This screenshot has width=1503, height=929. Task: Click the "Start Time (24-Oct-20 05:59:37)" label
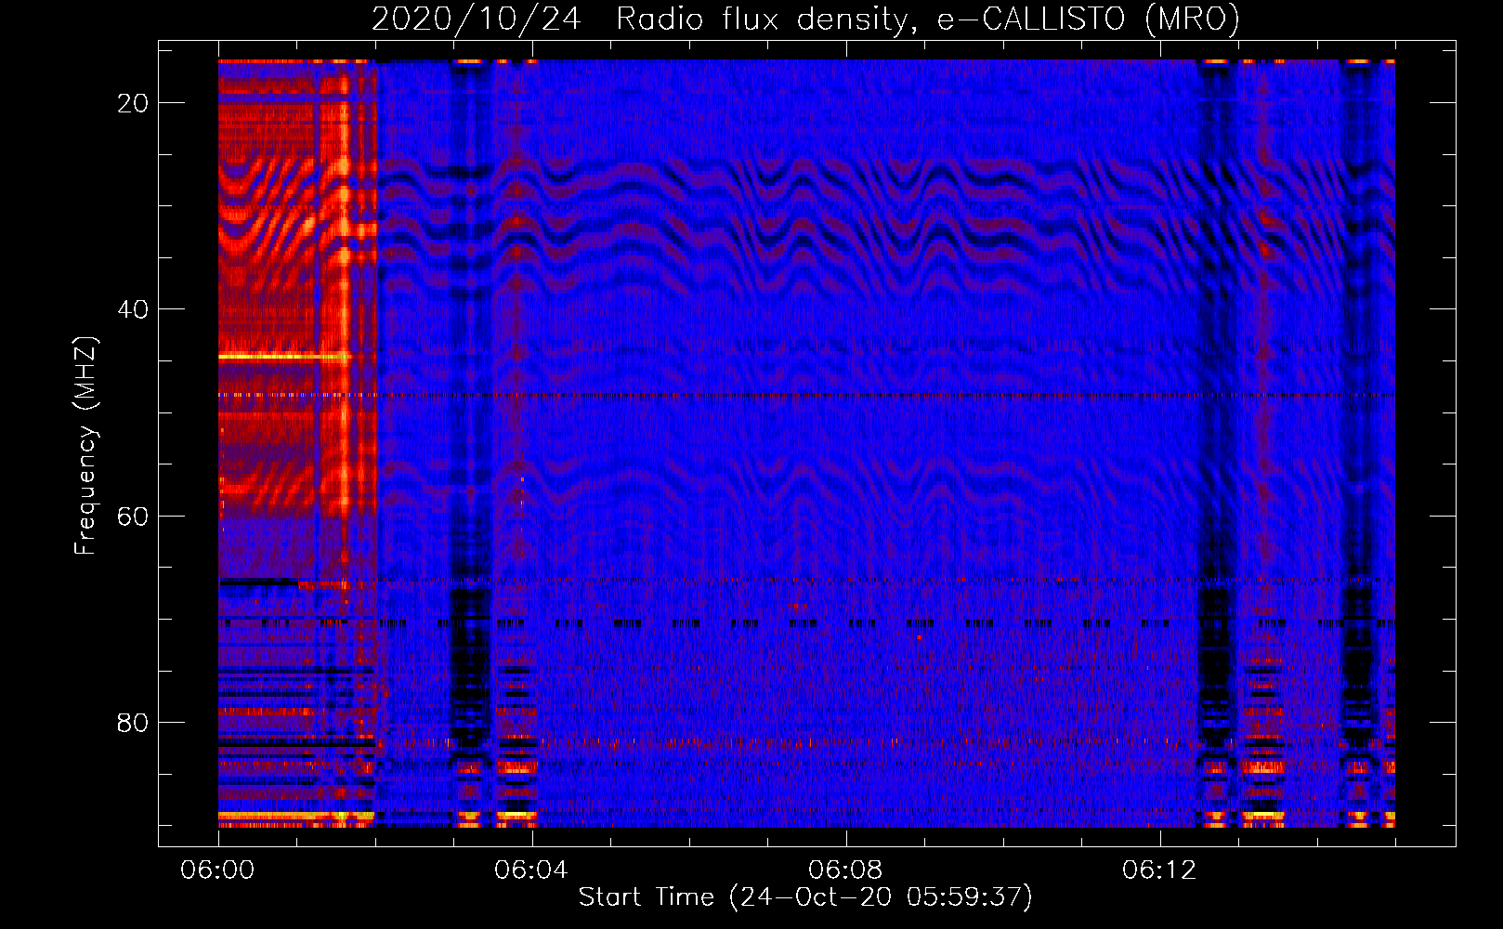pos(805,897)
